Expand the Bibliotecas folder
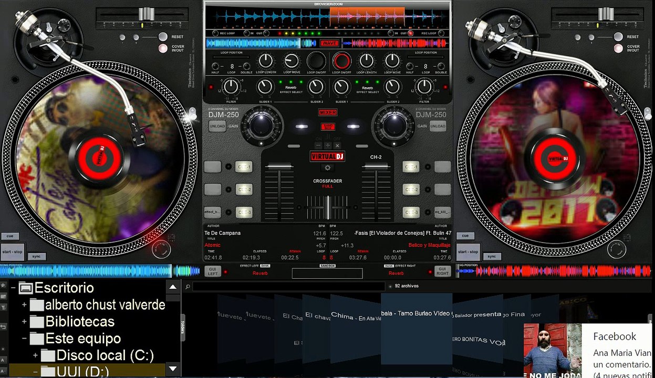The width and height of the screenshot is (655, 378). pos(24,321)
